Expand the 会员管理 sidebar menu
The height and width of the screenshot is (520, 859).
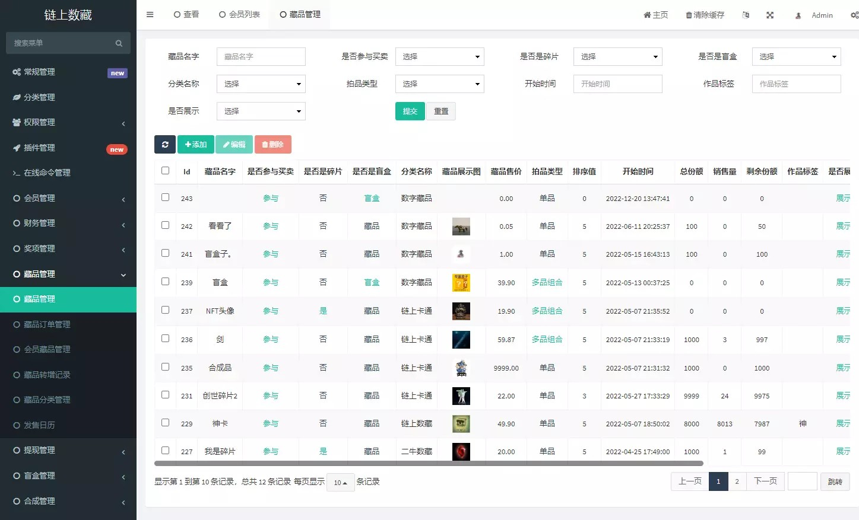pyautogui.click(x=68, y=198)
